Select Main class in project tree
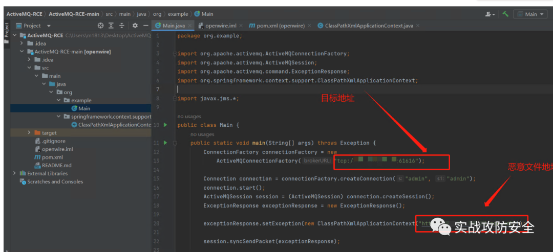 pos(81,108)
